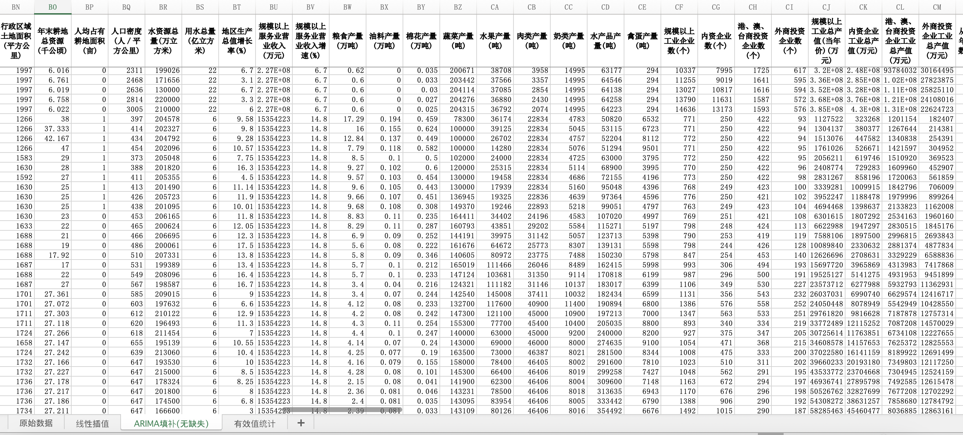Go to the 有效值统计 sheet tab
The width and height of the screenshot is (963, 435).
point(254,424)
